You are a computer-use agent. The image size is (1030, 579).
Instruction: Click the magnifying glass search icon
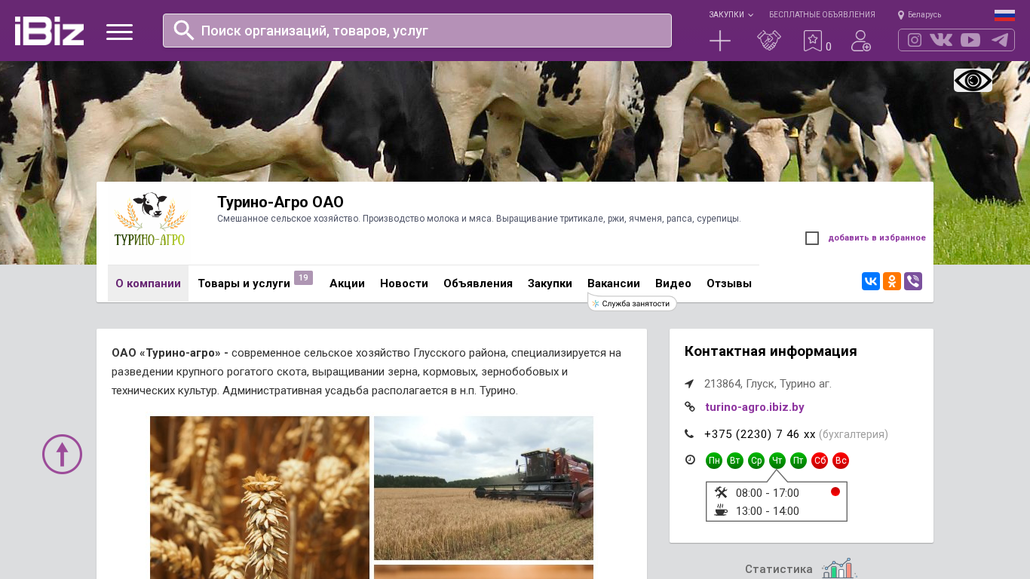coord(184,30)
